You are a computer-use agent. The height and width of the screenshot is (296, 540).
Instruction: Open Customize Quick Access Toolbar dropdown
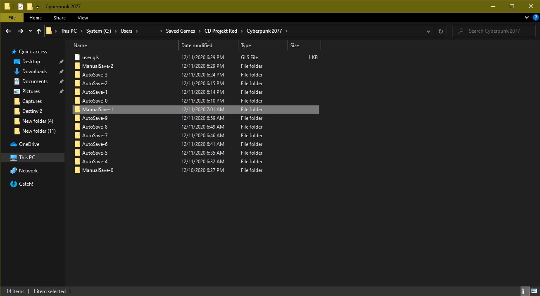pyautogui.click(x=37, y=7)
